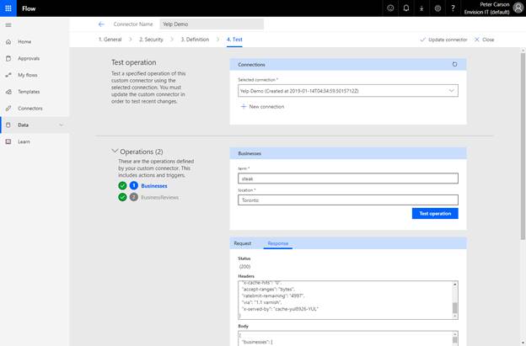The image size is (526, 346).
Task: Go to step 2. Security
Action: click(151, 40)
